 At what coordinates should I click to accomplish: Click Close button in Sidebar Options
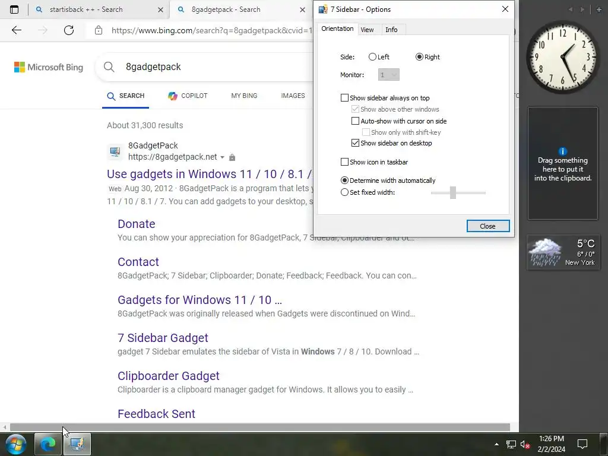click(x=488, y=226)
